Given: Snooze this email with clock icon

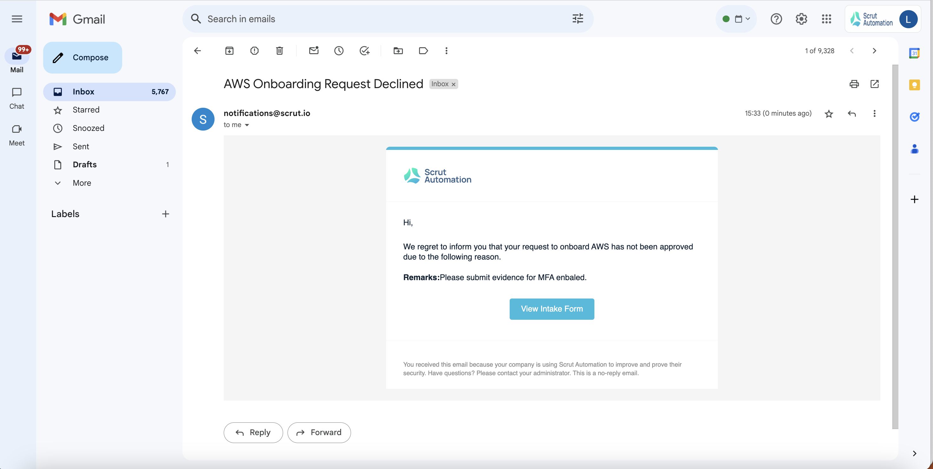Looking at the screenshot, I should click(x=339, y=51).
